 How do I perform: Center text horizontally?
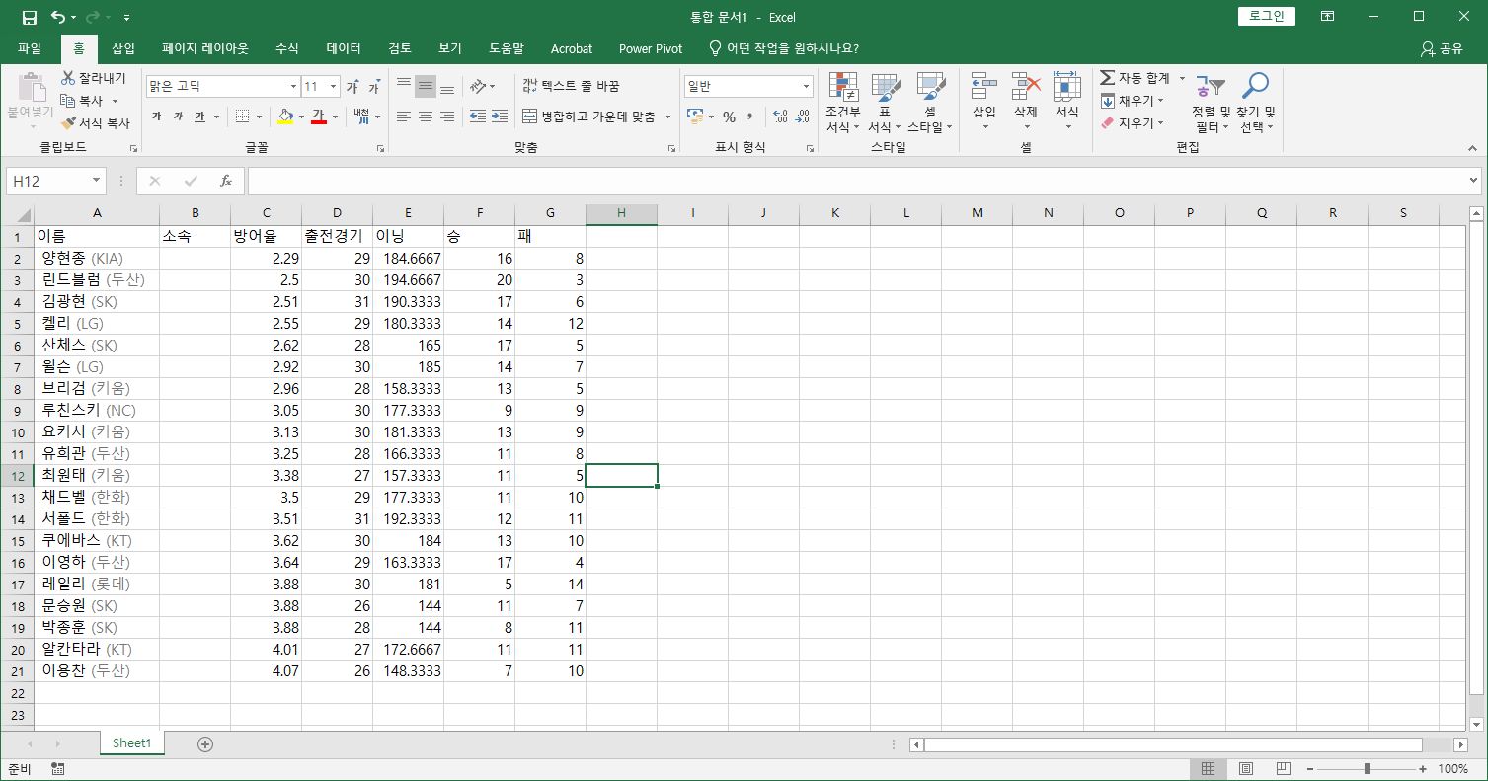pos(426,117)
